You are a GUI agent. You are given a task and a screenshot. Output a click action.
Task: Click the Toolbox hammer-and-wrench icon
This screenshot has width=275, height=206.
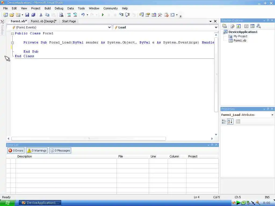(x=160, y=15)
